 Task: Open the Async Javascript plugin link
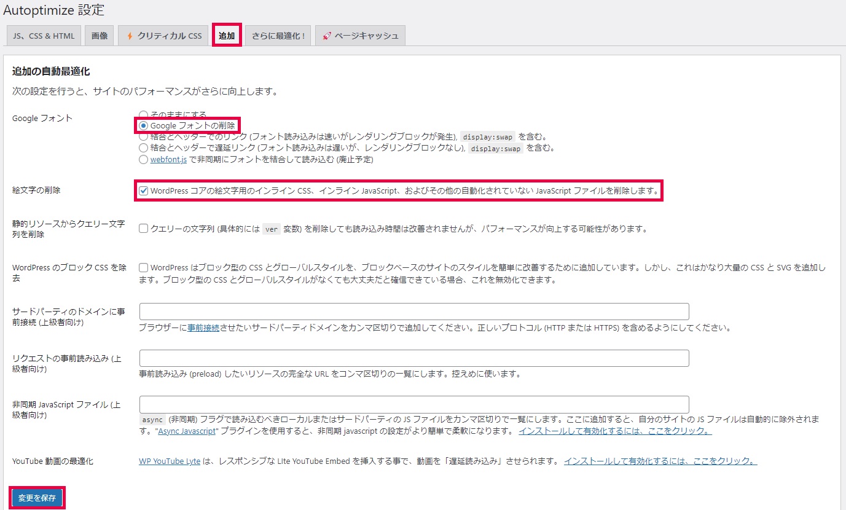point(187,431)
